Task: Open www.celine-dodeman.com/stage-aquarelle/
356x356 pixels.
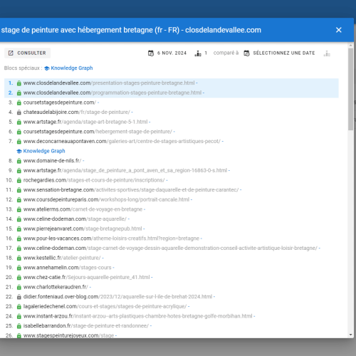Action: tap(75, 219)
